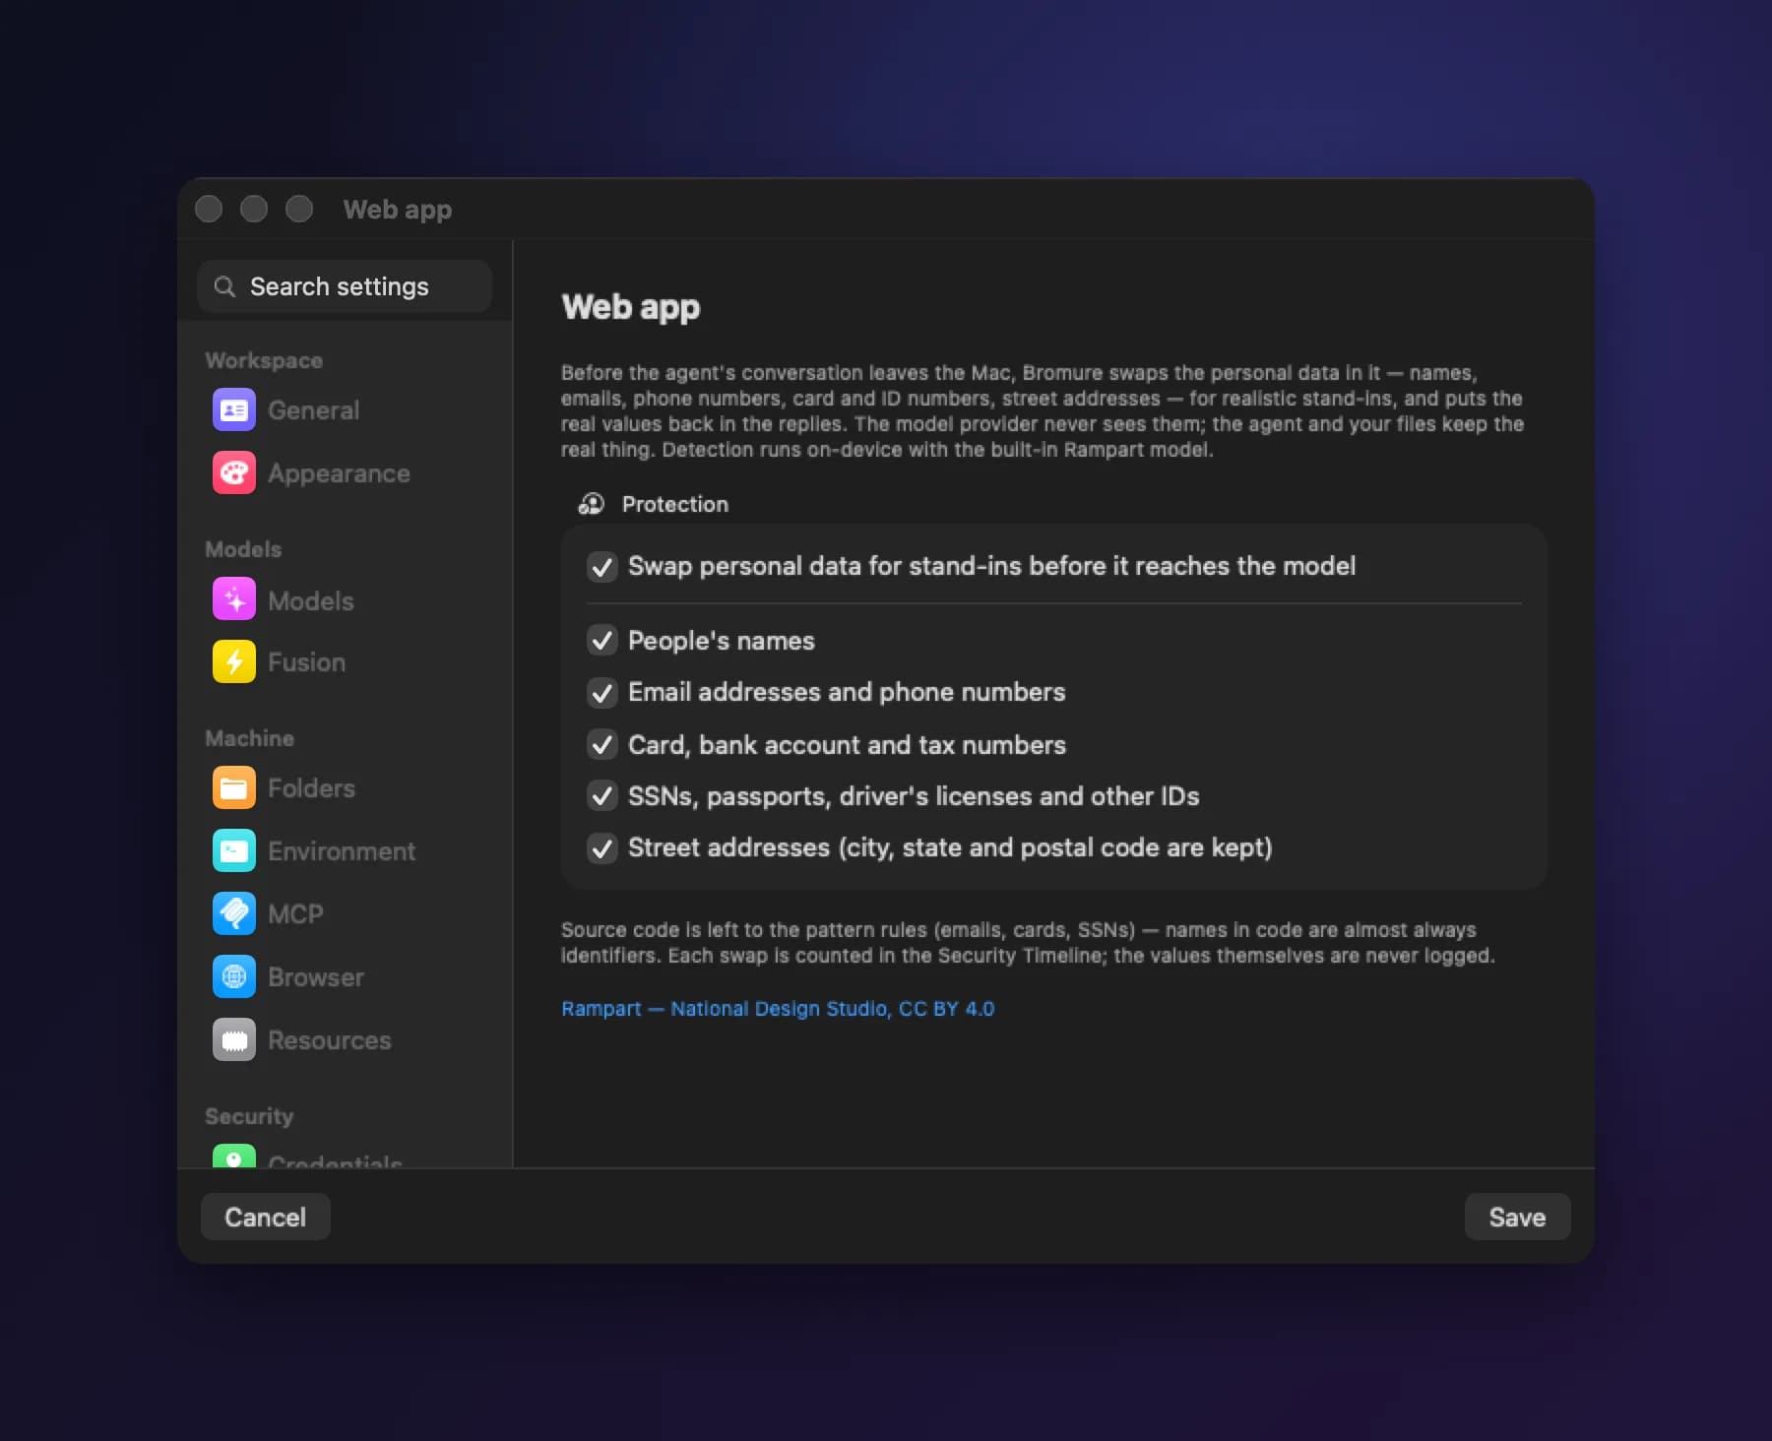Screen dimensions: 1772x1441
Task: Select the Resources sidebar label
Action: pos(330,1040)
